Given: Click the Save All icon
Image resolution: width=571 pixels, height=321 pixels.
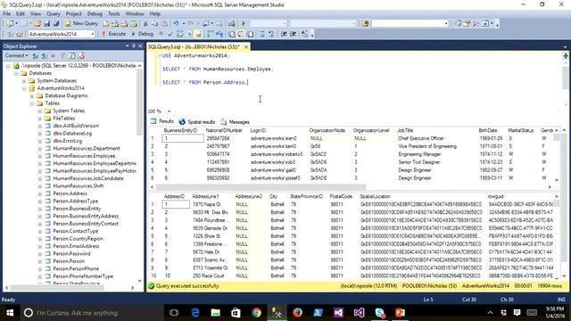Looking at the screenshot, I should [56, 24].
